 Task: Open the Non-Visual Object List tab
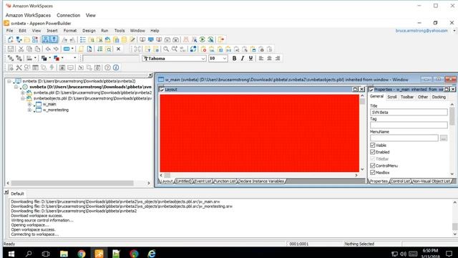[x=432, y=181]
